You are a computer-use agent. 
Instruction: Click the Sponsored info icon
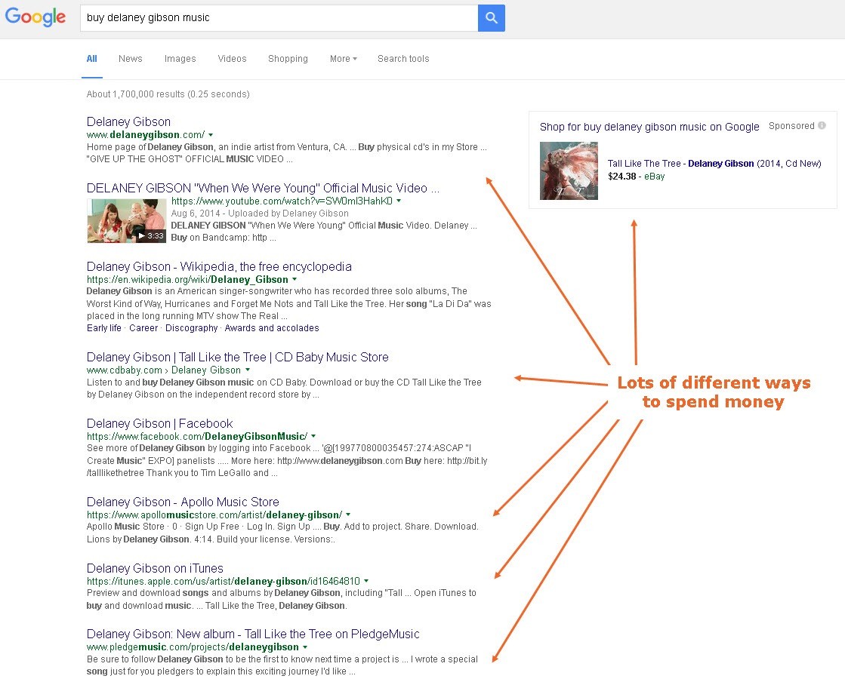point(822,126)
